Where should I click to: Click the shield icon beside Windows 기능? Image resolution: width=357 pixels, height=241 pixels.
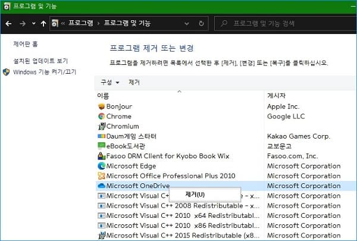point(6,72)
